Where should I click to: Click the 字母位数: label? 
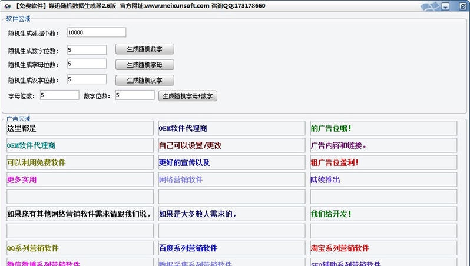(x=22, y=96)
